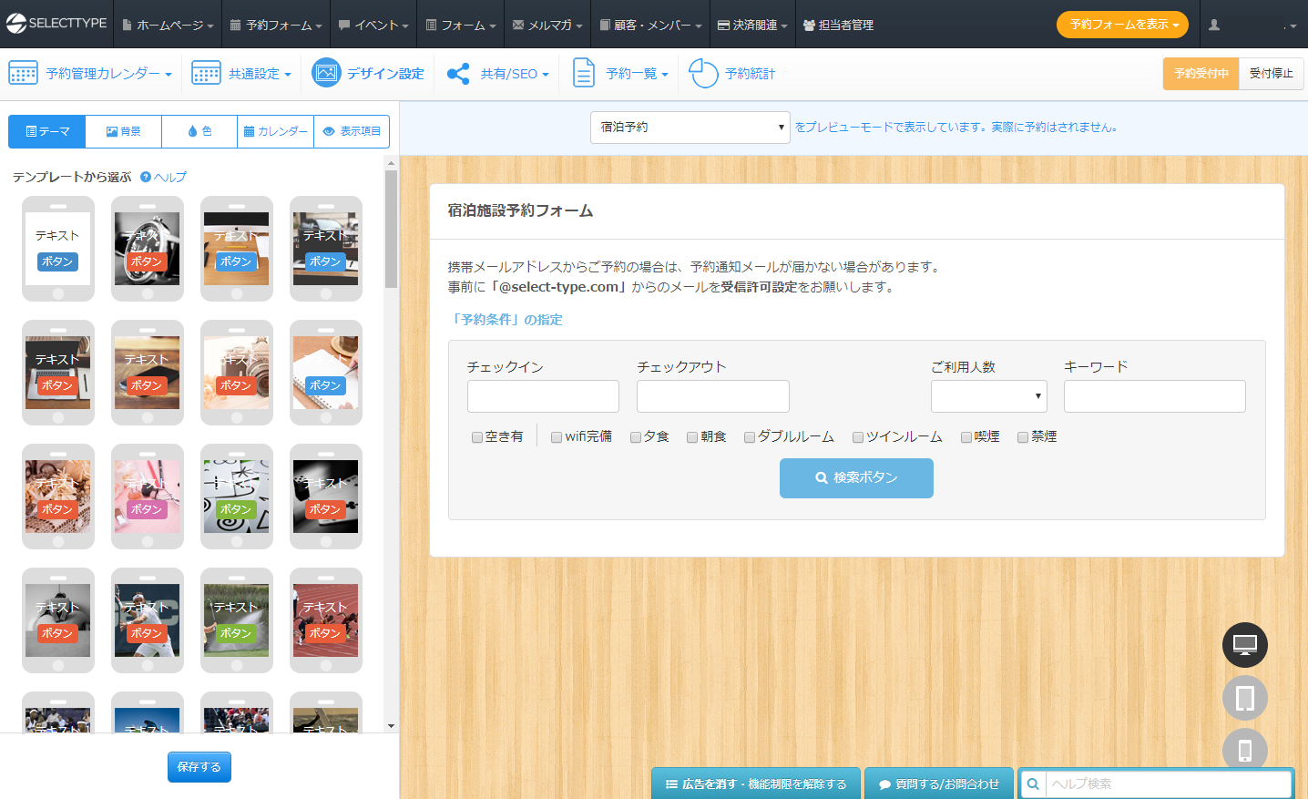
Task: Switch to the 背景 tab
Action: click(x=123, y=131)
